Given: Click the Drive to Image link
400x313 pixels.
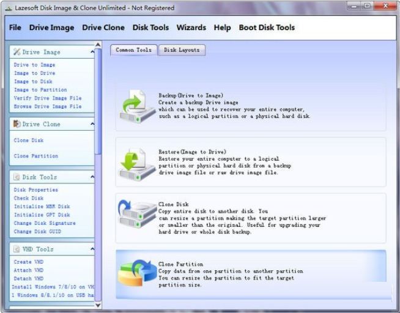Looking at the screenshot, I should click(x=34, y=65).
